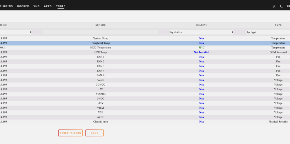Click the Reset Filters button
The height and width of the screenshot is (144, 290).
(x=70, y=133)
